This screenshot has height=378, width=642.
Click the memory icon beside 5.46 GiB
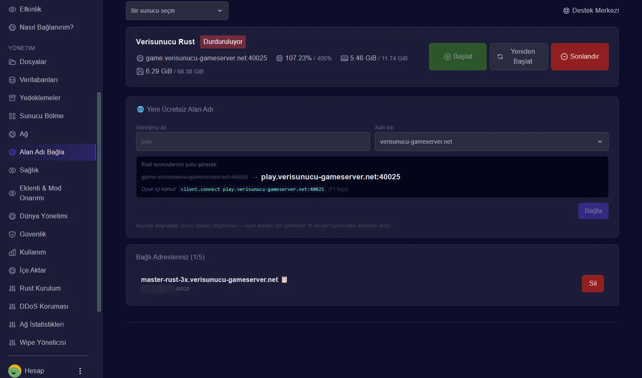tap(344, 58)
